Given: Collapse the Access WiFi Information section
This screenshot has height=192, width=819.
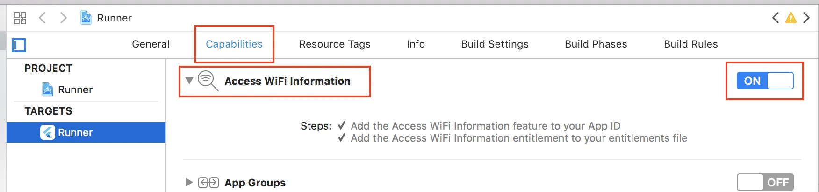Looking at the screenshot, I should coord(189,81).
